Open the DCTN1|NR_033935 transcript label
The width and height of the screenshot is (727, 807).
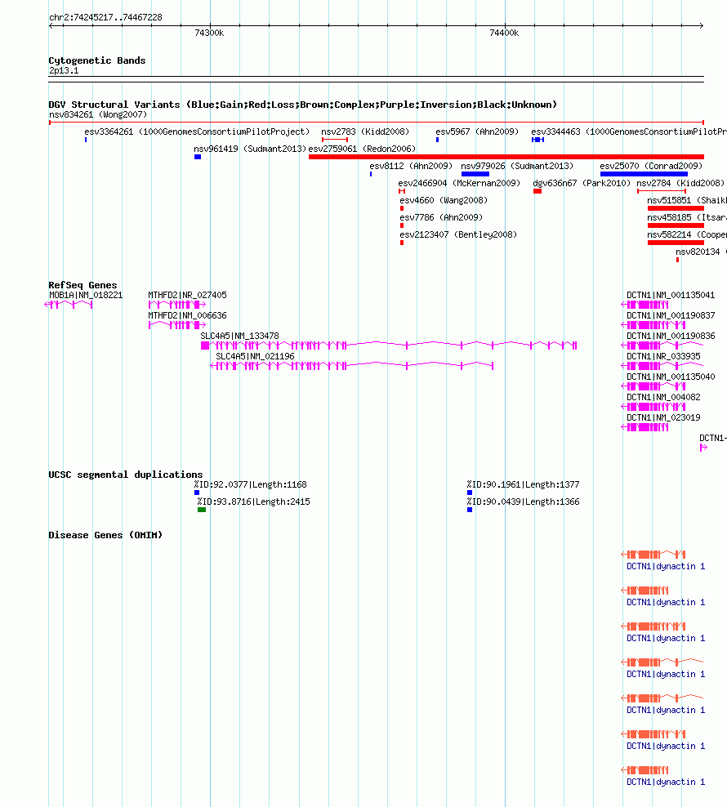pos(663,357)
